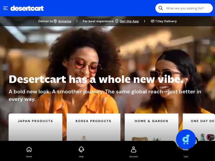Click the location pin icon
The height and width of the screenshot is (161, 215).
[x=55, y=21]
